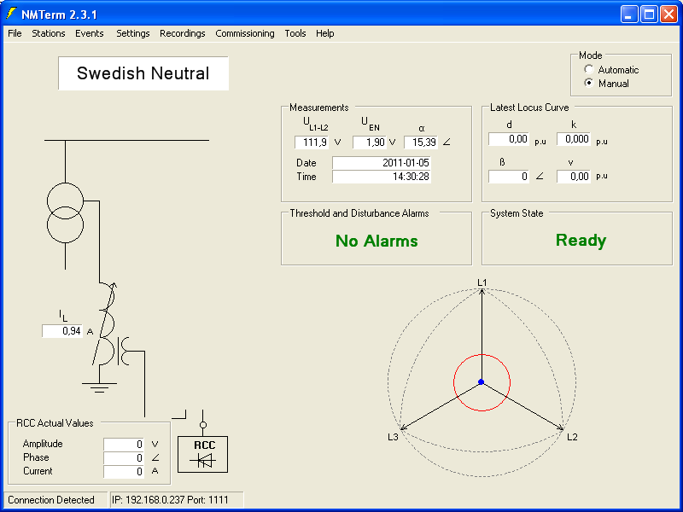Viewport: 683px width, 512px height.
Task: Open the Tools menu
Action: (295, 33)
